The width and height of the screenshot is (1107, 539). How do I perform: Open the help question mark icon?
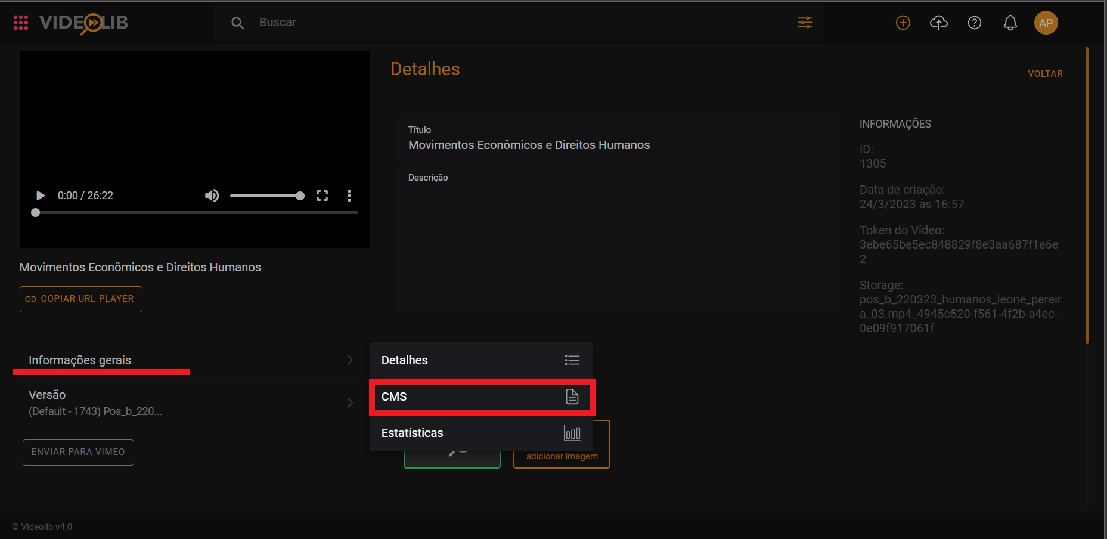point(975,23)
